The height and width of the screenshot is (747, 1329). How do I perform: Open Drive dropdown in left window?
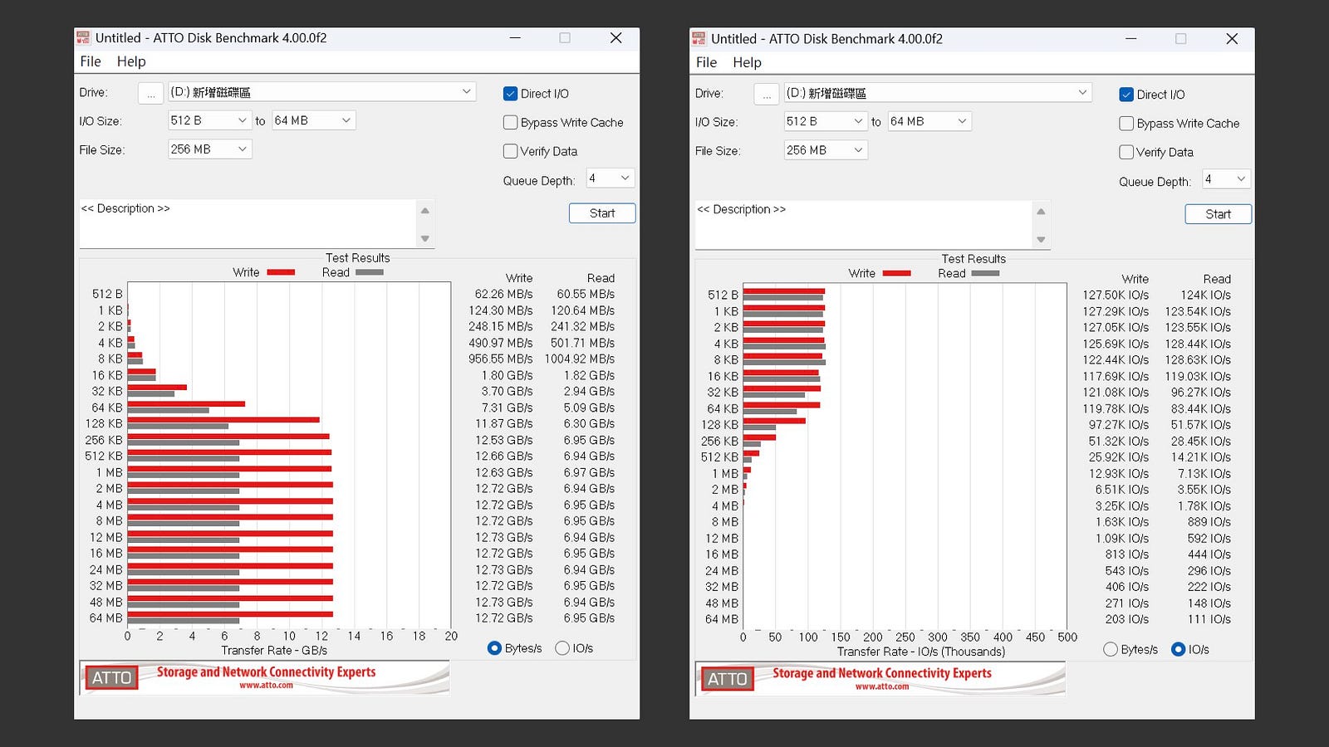point(322,91)
